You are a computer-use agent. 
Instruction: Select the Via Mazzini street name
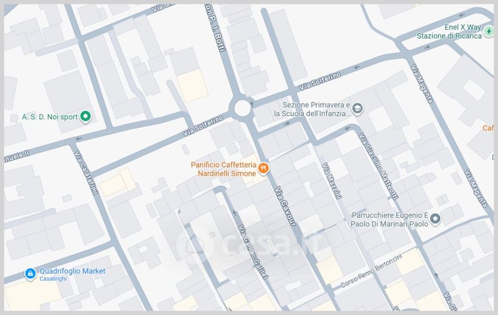coord(332,181)
